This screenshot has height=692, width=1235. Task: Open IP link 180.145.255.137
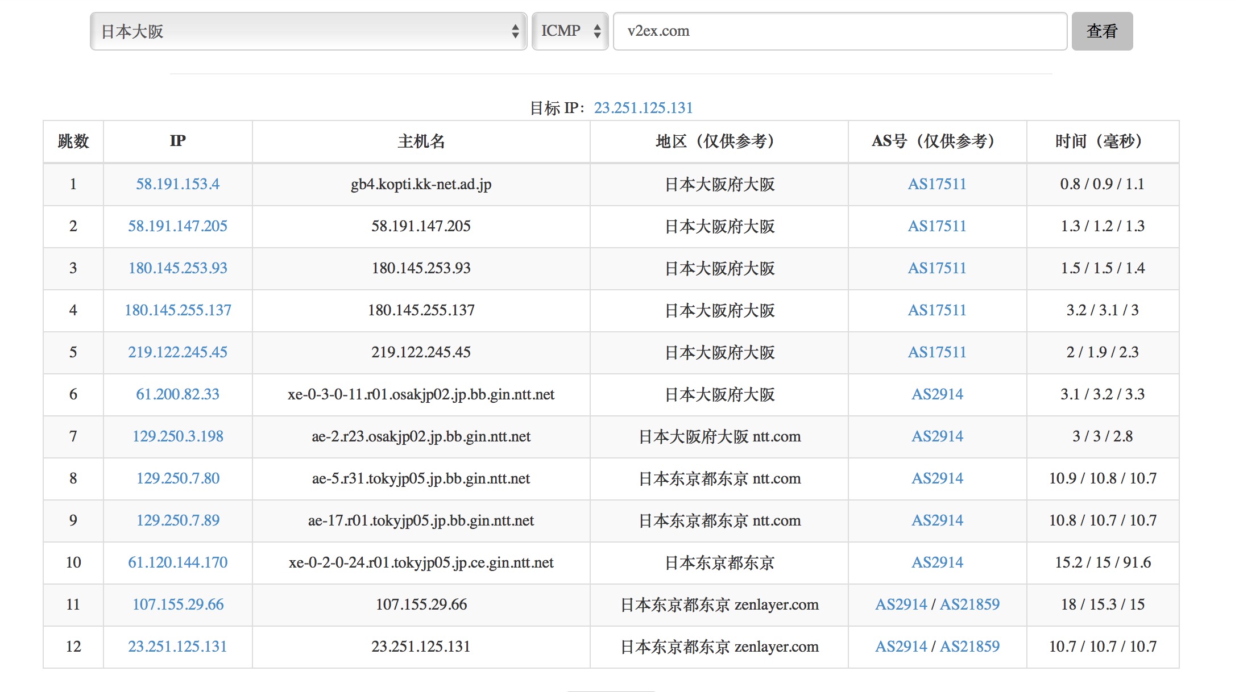coord(177,310)
